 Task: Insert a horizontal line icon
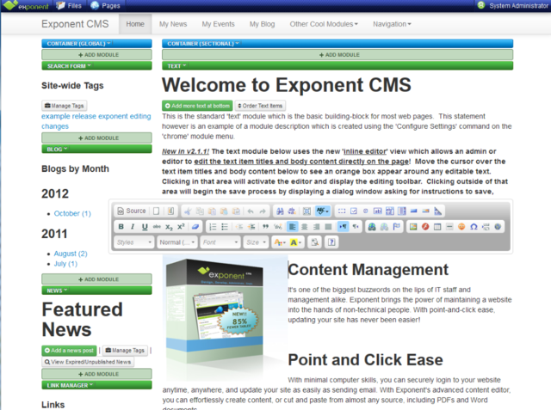449,227
